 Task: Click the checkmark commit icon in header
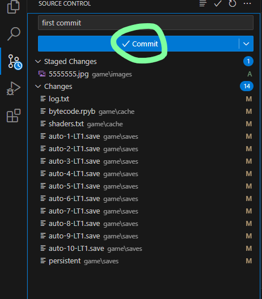[x=218, y=3]
